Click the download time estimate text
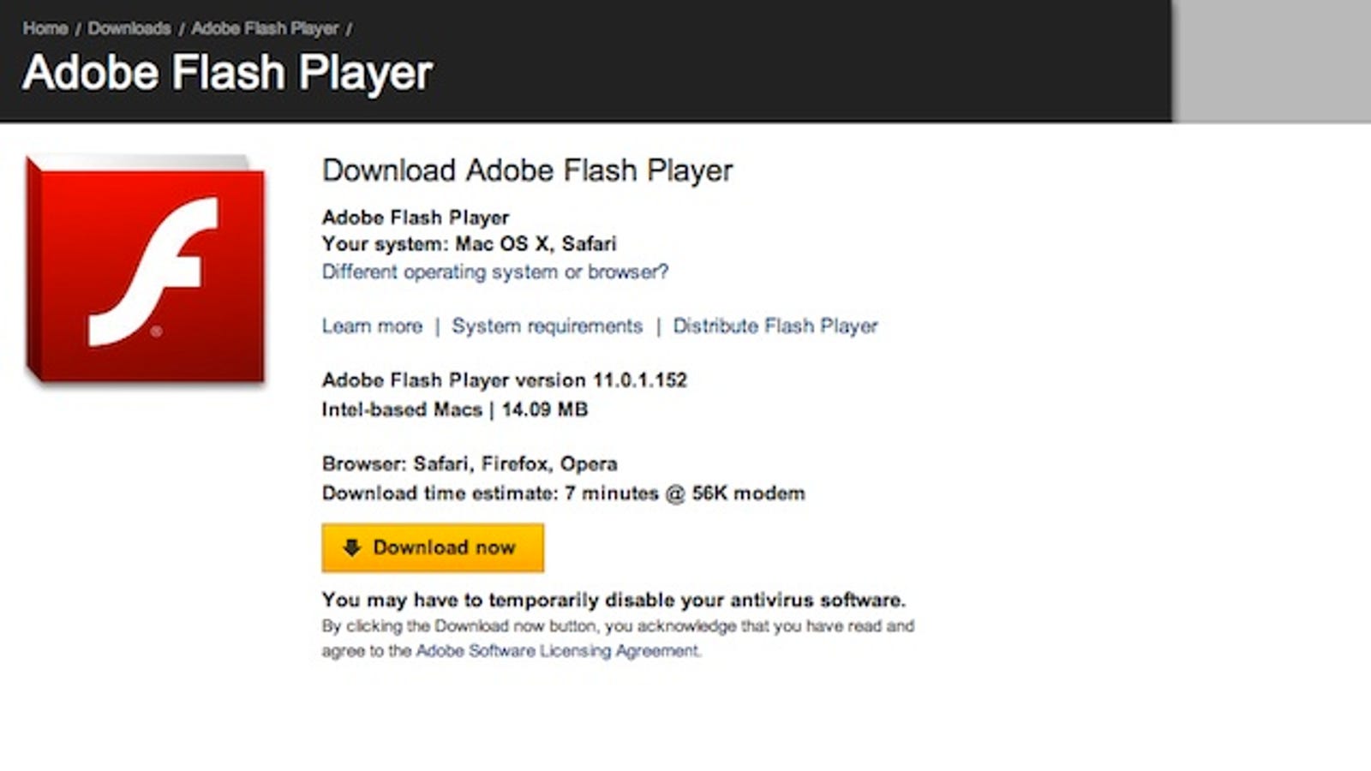The height and width of the screenshot is (771, 1371). pos(564,493)
